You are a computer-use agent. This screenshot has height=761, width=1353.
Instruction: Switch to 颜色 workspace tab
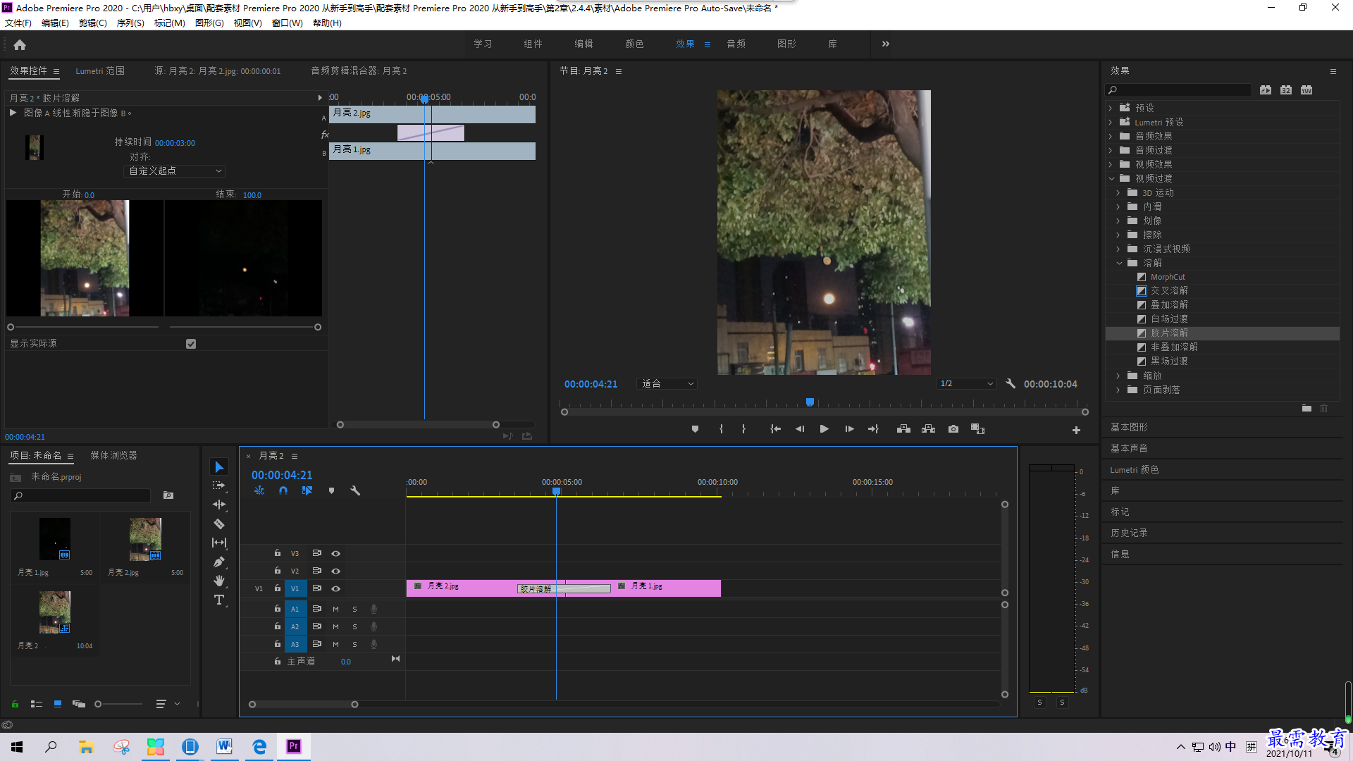[x=634, y=44]
